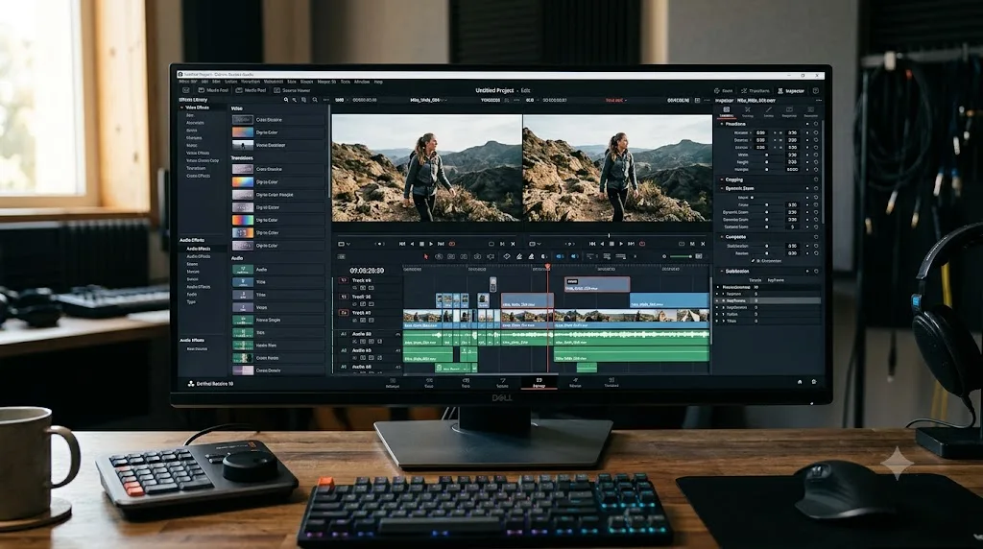Stop playback in the source viewer
983x549 pixels.
coord(422,244)
